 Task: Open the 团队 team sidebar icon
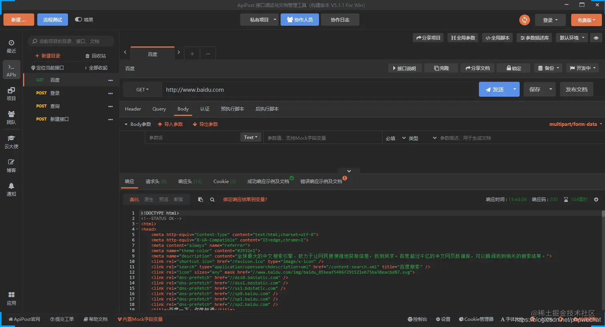pyautogui.click(x=11, y=118)
